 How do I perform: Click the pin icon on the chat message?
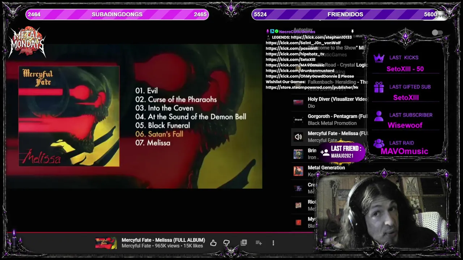[x=352, y=32]
